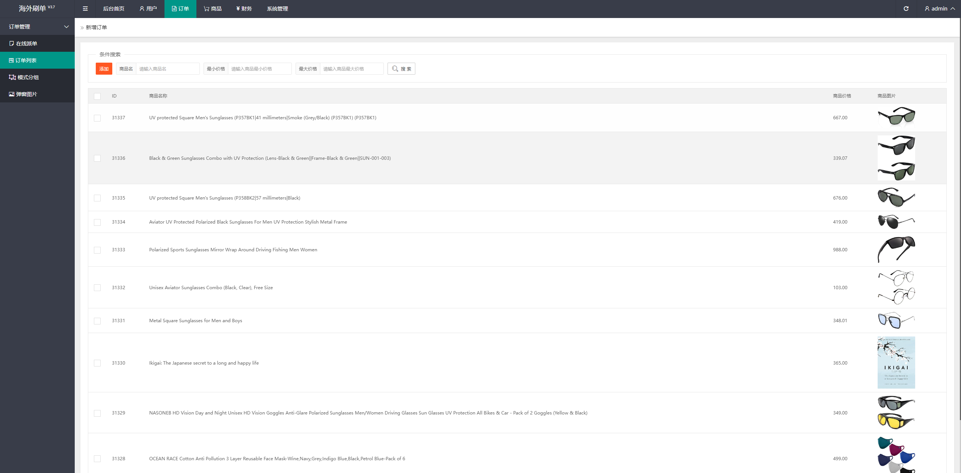Open the 商品 cart menu
Screen dimensions: 961x473
[213, 9]
